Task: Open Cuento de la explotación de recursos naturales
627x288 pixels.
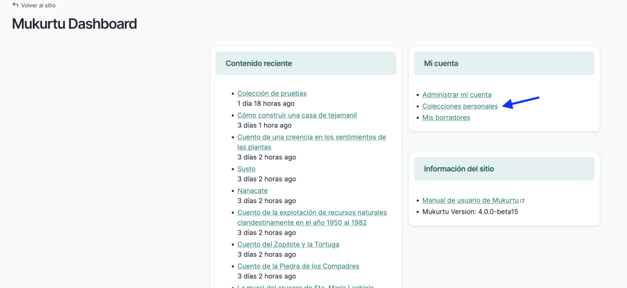Action: coord(312,217)
